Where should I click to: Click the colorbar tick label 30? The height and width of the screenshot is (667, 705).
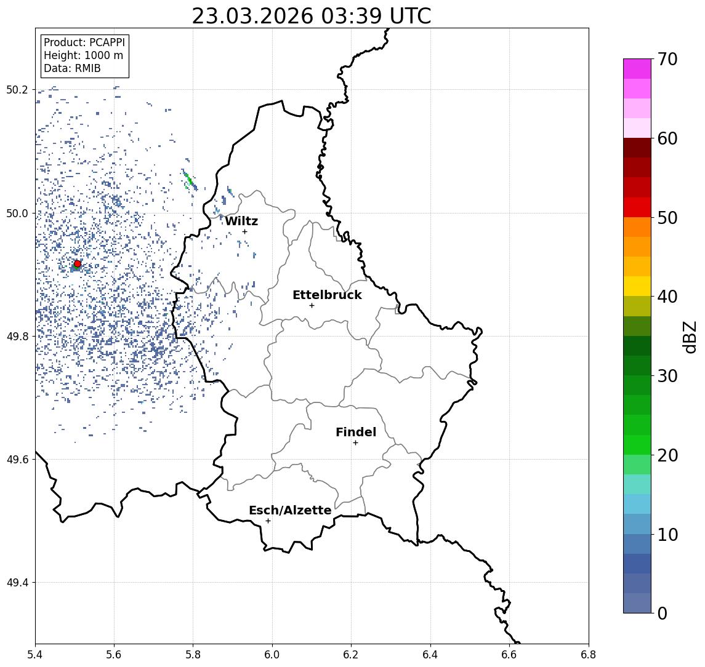667,376
